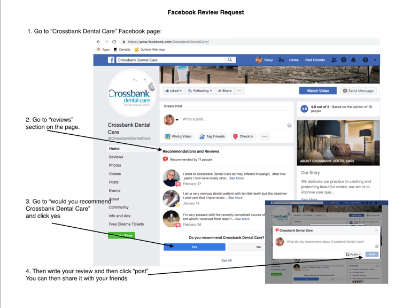411x308 pixels.
Task: Select Home in page sidebar
Action: pyautogui.click(x=131, y=149)
